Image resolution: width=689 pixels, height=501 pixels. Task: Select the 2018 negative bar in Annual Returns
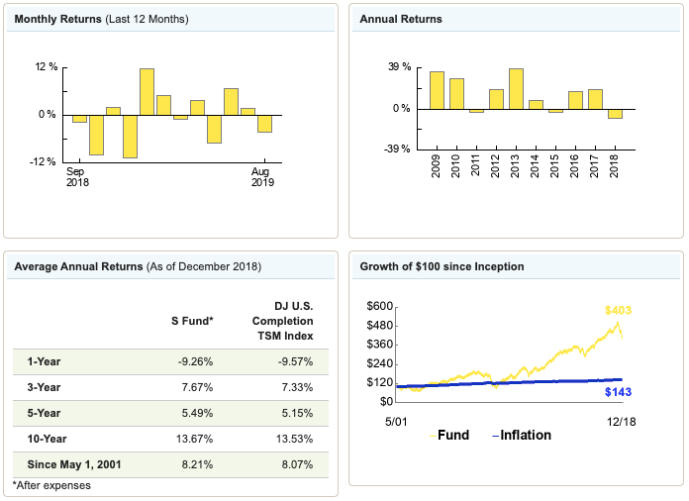[615, 113]
